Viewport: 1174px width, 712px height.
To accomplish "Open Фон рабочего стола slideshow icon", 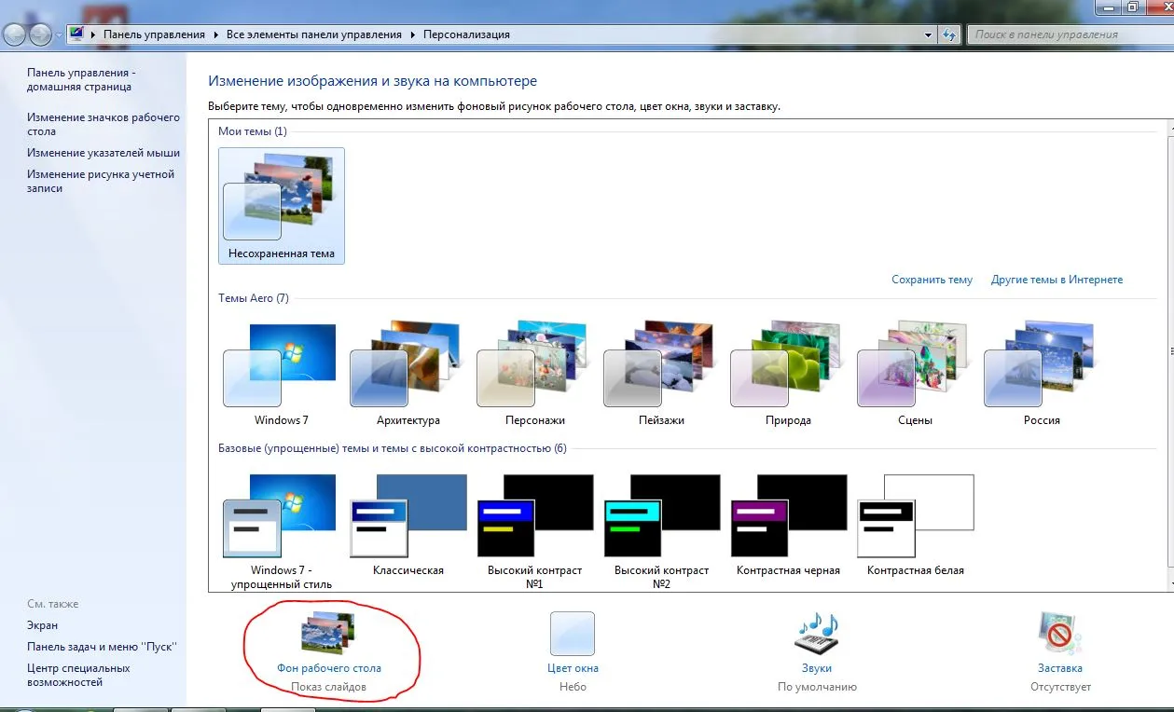I will click(327, 634).
